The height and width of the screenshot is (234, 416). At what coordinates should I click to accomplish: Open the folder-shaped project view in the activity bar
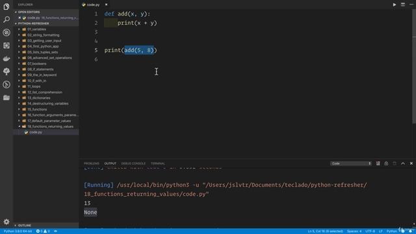tap(6, 97)
